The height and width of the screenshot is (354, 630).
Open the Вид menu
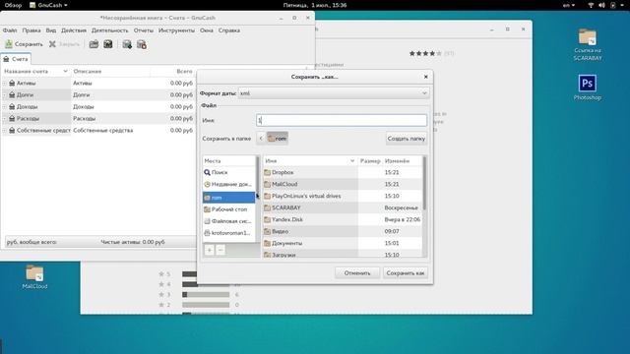[x=50, y=30]
